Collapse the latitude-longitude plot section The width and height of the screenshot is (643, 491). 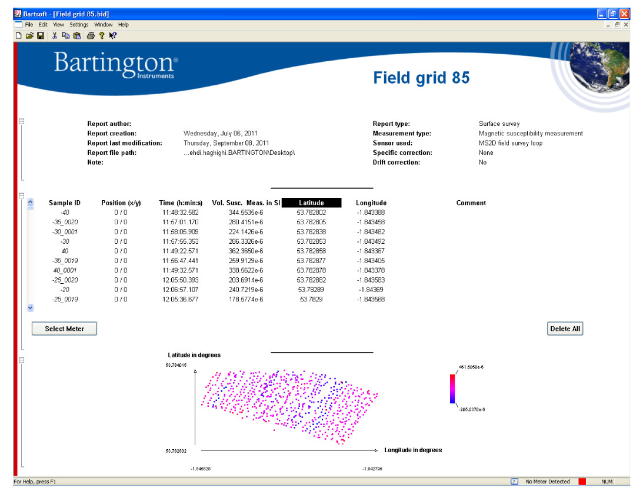point(21,360)
